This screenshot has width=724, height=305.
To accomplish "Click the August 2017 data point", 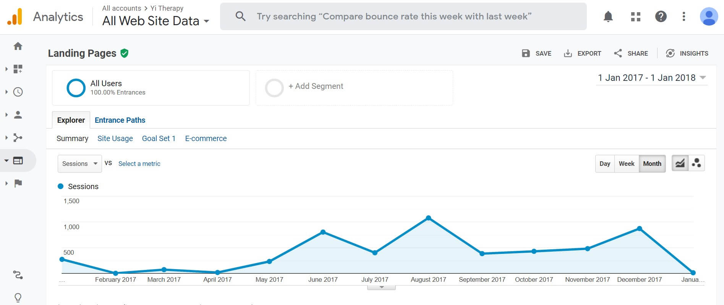I will click(428, 218).
